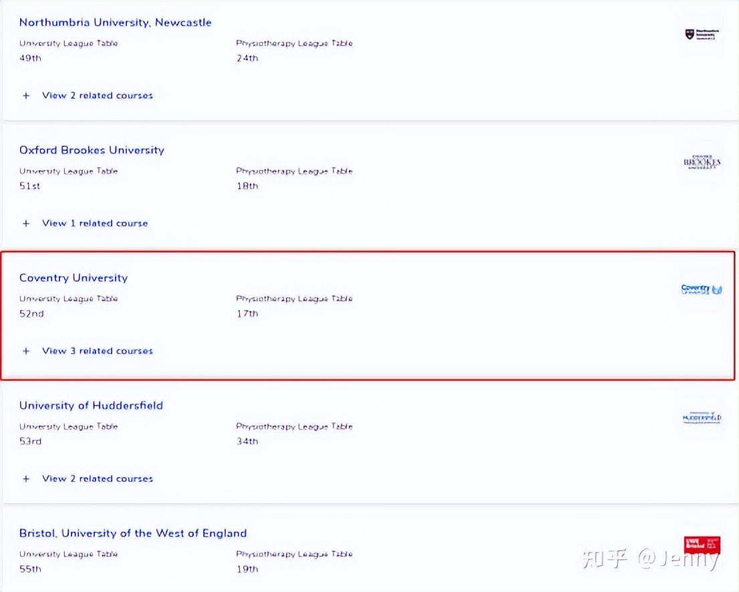The height and width of the screenshot is (592, 739).
Task: Expand Oxford Brookes' 1 related course
Action: point(95,223)
